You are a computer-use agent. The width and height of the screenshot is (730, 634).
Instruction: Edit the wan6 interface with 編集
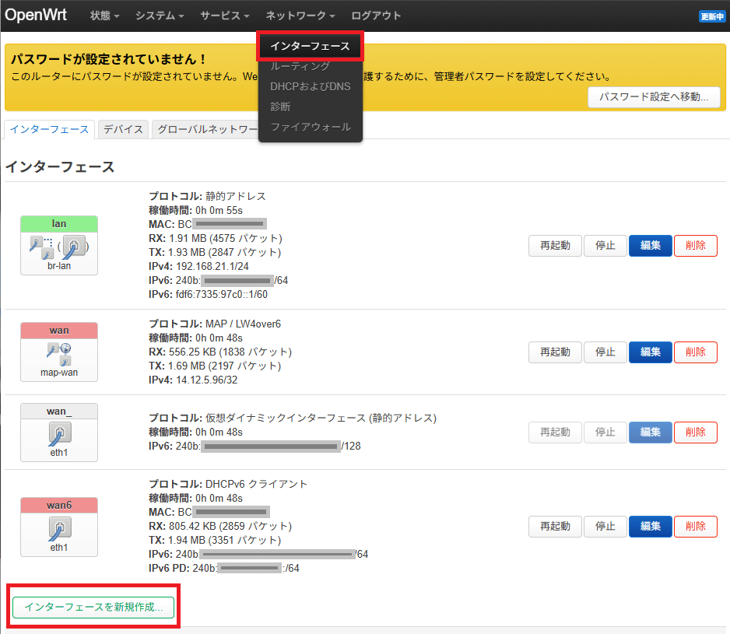click(650, 526)
